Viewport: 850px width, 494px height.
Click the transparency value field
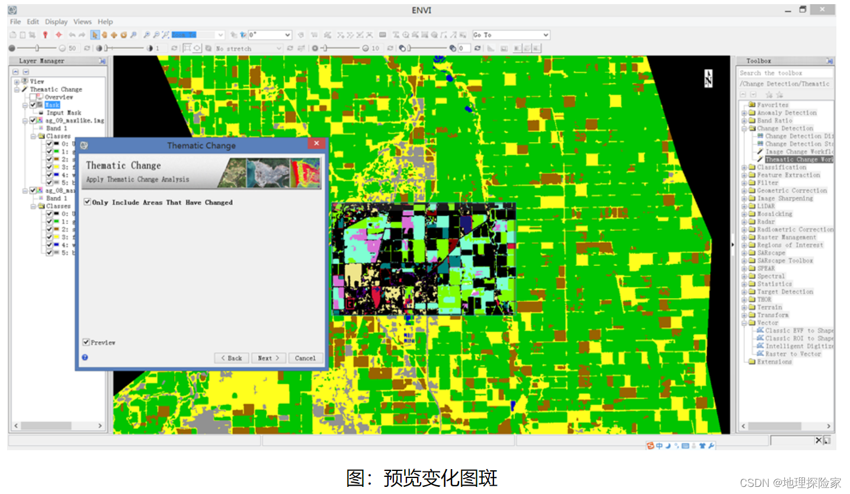pos(464,48)
